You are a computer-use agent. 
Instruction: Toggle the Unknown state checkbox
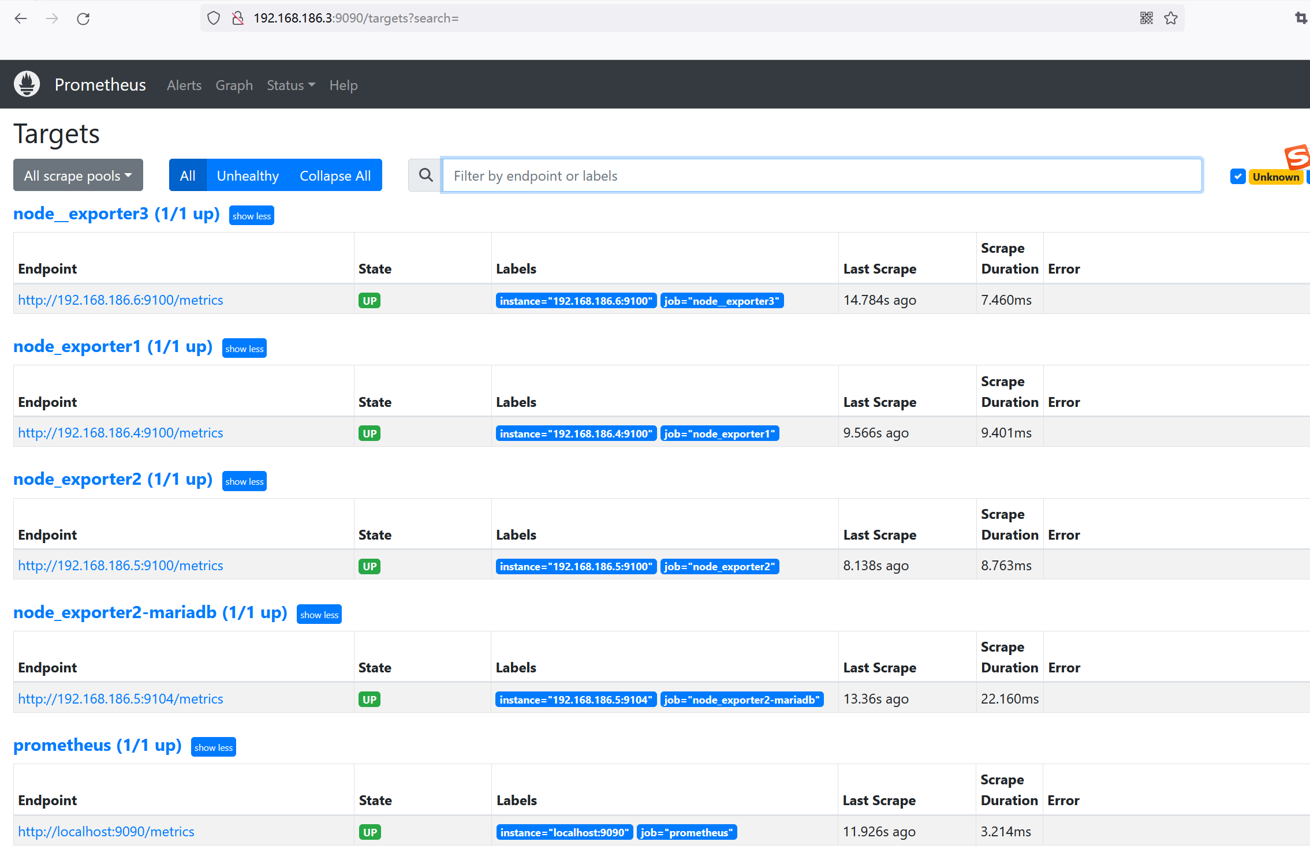click(1237, 177)
